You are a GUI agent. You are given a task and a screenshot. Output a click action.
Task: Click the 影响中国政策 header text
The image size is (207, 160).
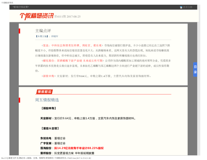pos(21,7)
